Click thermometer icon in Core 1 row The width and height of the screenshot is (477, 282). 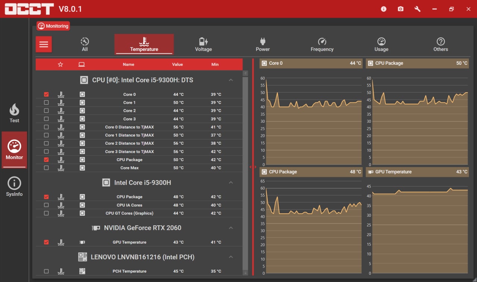point(61,103)
